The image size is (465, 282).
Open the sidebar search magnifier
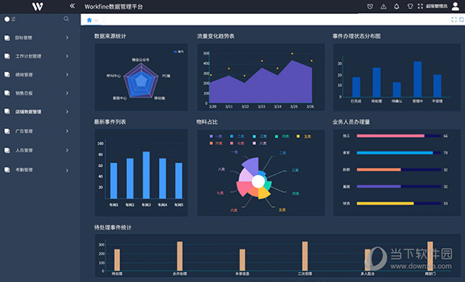[66, 19]
